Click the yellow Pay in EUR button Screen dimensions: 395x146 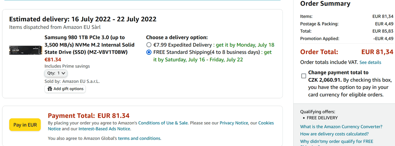(x=25, y=125)
